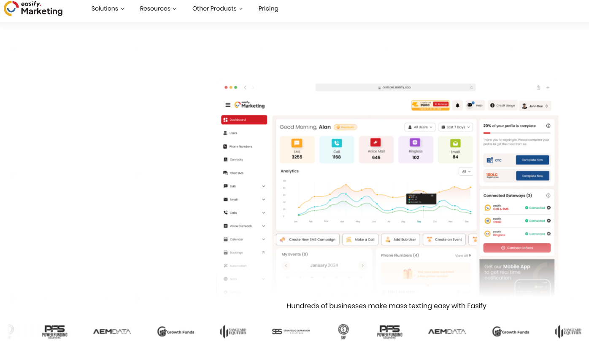This screenshot has width=589, height=344.
Task: Click the Get our Mobile App banner
Action: [517, 277]
